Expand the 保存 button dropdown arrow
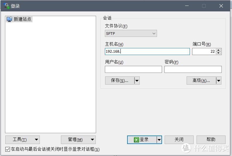The width and height of the screenshot is (232, 156). point(137,81)
